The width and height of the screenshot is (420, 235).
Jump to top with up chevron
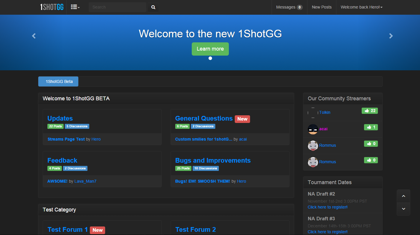(404, 196)
